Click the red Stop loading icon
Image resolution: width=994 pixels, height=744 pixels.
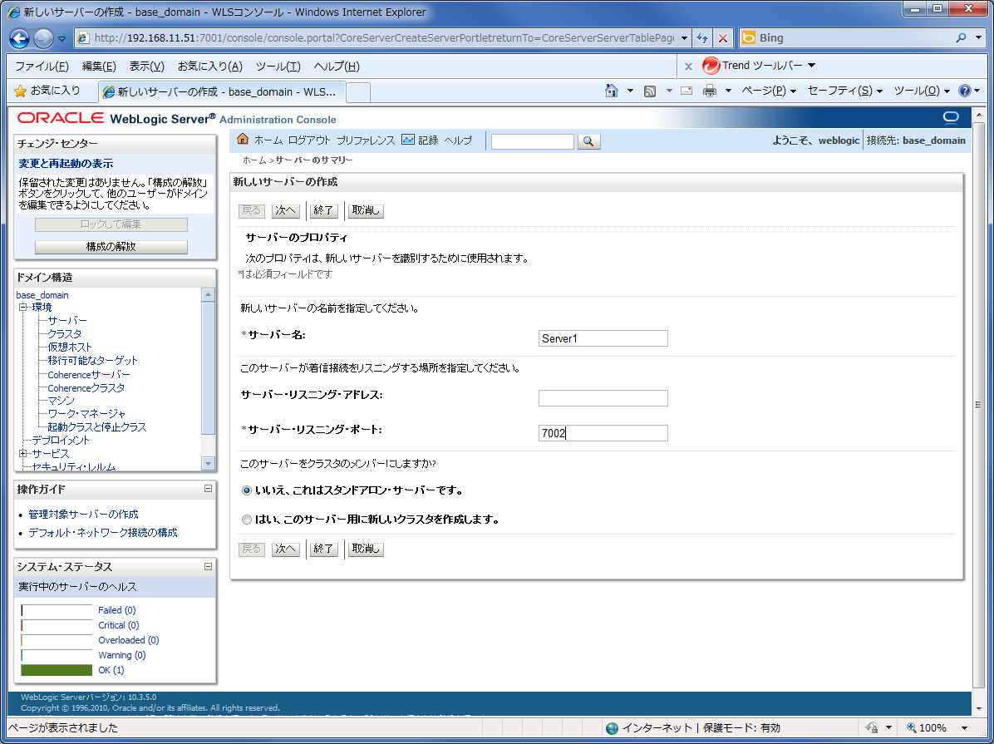point(723,38)
